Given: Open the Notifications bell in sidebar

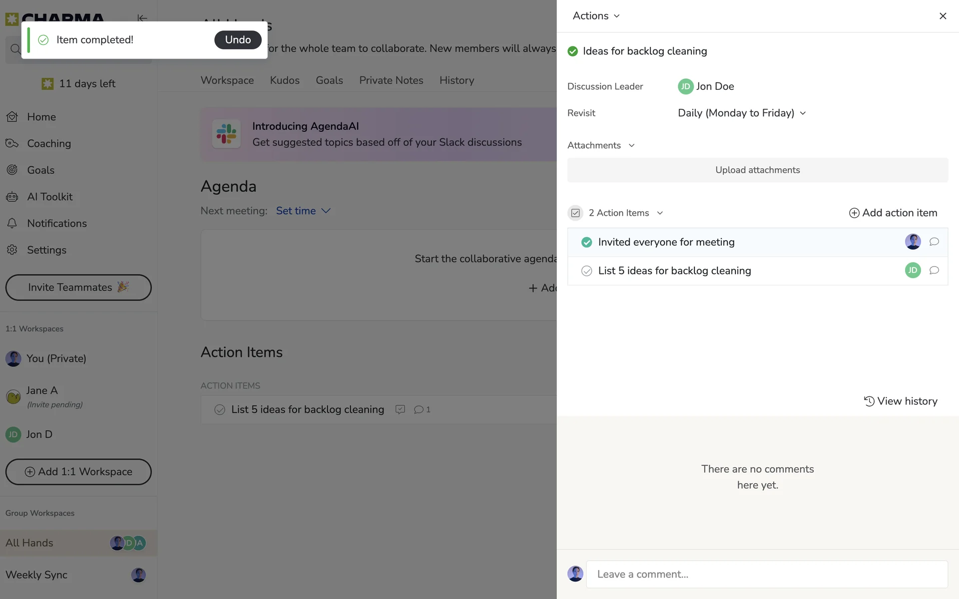Looking at the screenshot, I should pos(12,223).
